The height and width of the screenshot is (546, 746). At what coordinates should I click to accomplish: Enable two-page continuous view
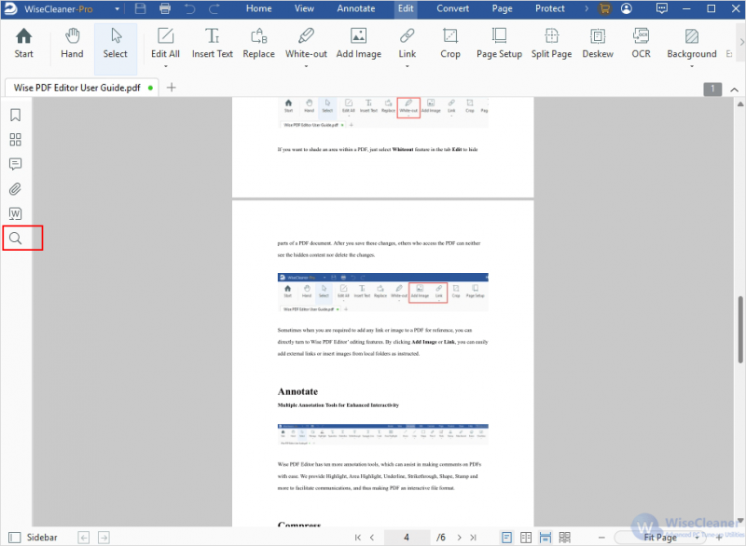565,538
